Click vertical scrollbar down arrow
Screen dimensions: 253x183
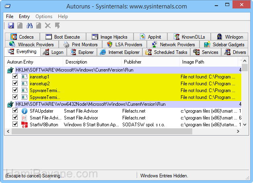coord(245,125)
